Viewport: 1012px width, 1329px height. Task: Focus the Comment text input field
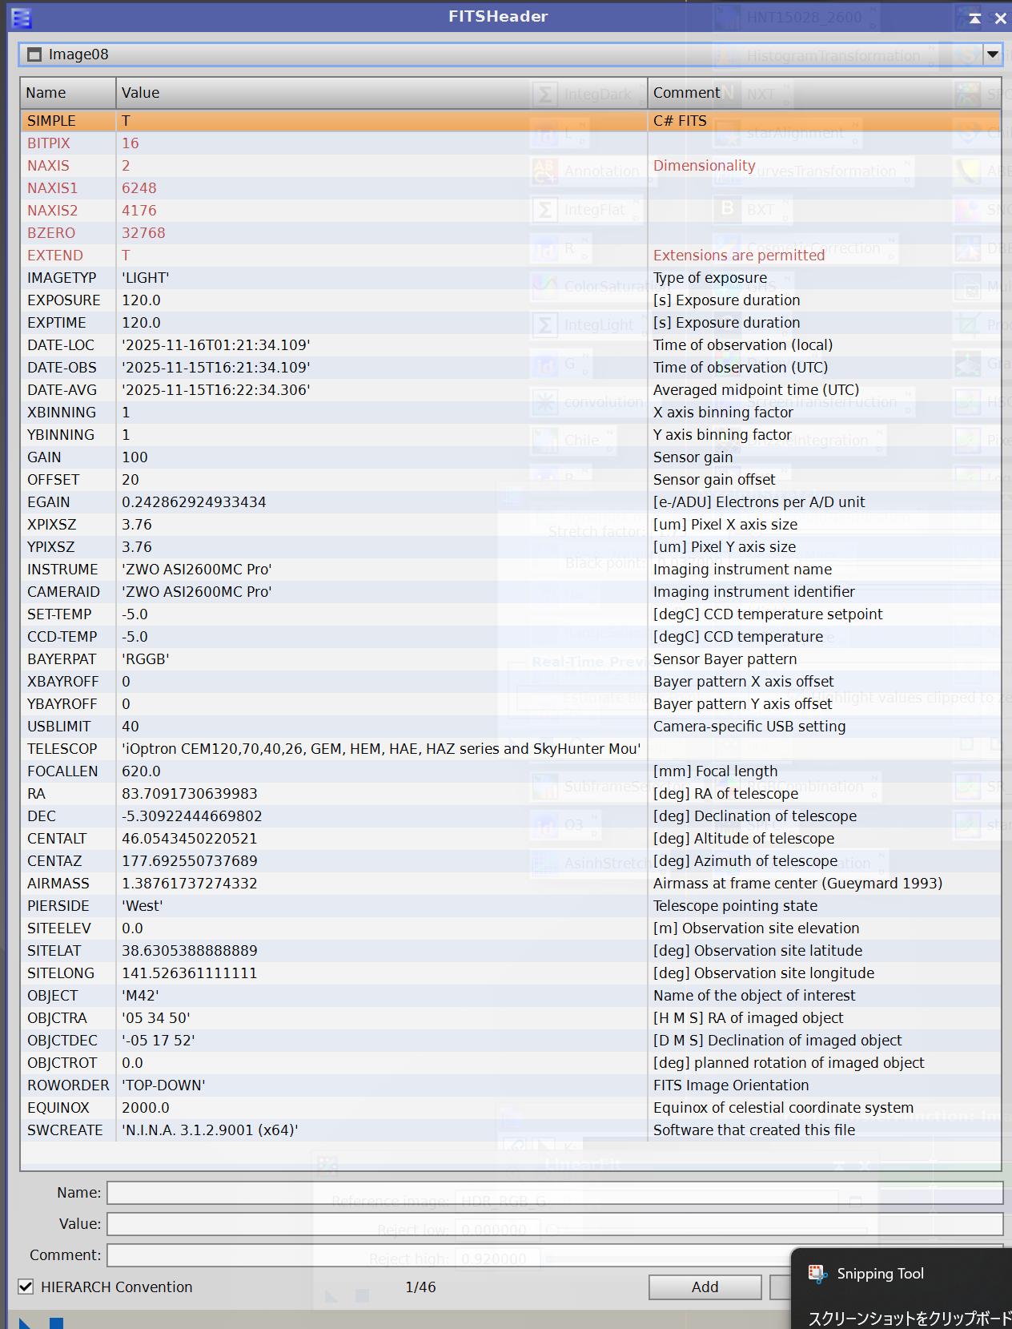[448, 1255]
